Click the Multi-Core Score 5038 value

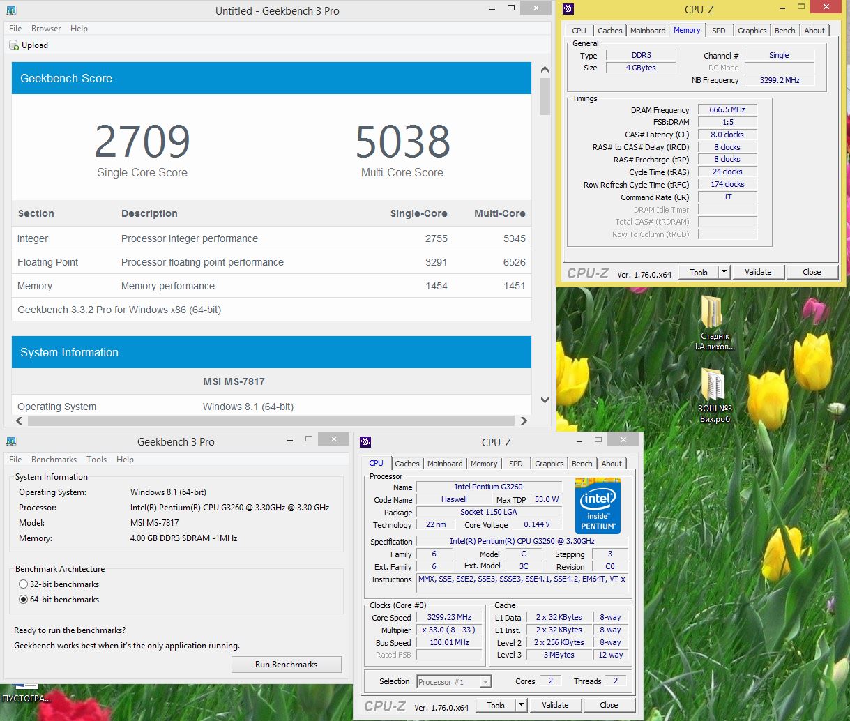pyautogui.click(x=403, y=142)
